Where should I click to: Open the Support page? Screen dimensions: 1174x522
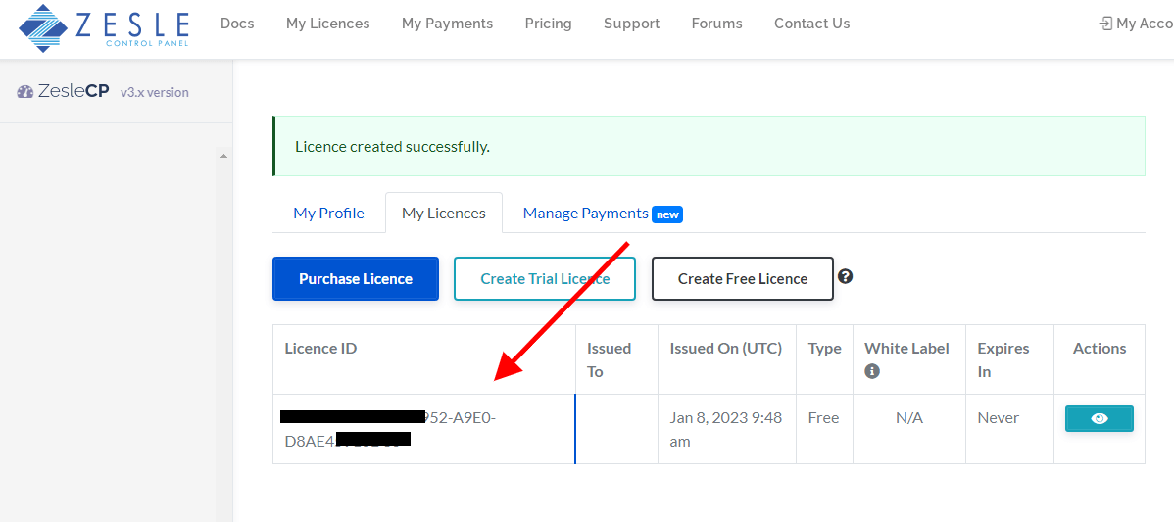(632, 24)
